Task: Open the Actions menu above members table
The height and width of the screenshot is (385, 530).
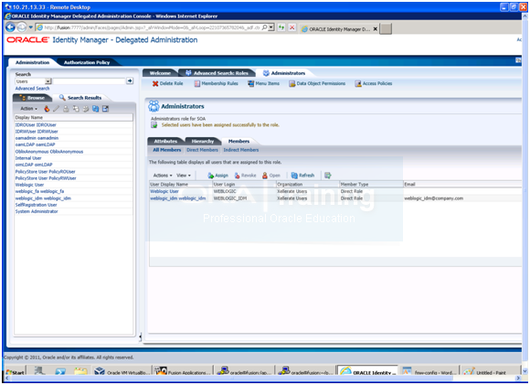Action: click(x=163, y=176)
